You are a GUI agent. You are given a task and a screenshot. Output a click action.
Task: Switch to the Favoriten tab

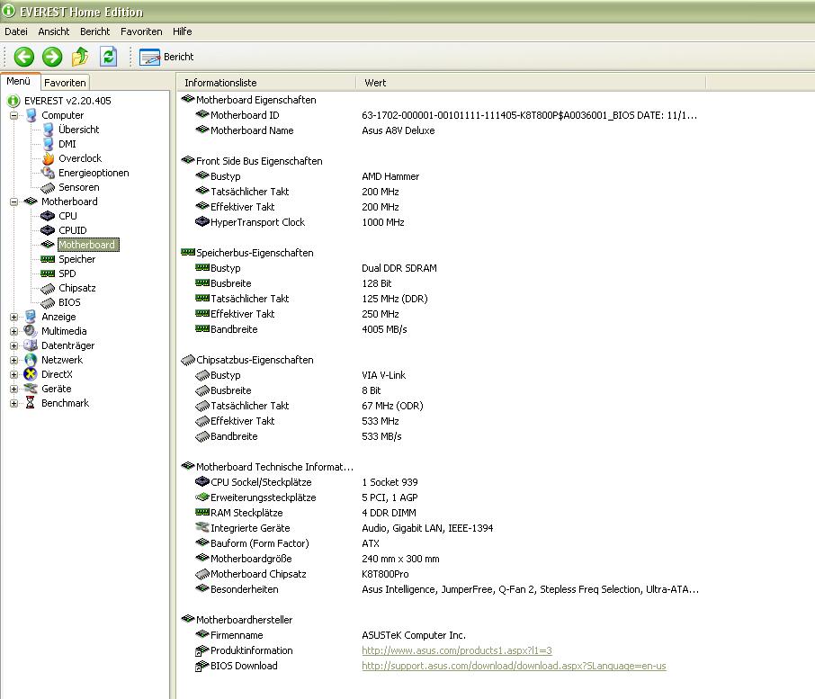pos(65,83)
